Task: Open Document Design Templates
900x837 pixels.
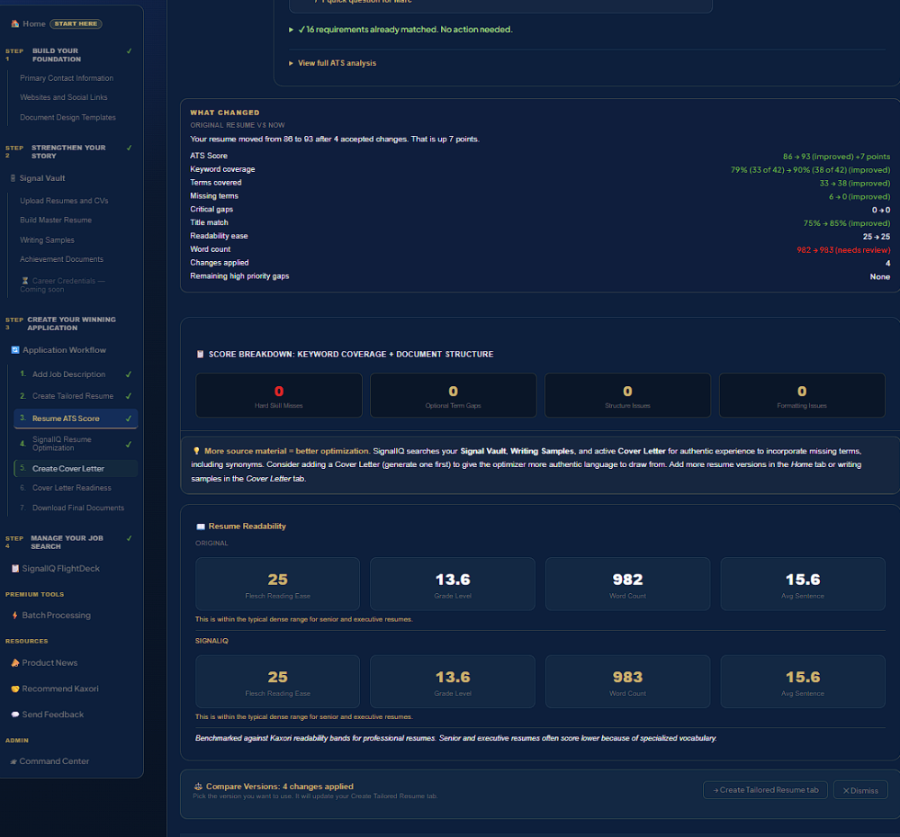Action: [x=67, y=118]
